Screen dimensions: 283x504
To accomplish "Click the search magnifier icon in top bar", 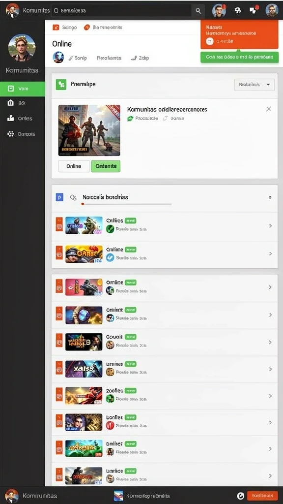I will tap(198, 11).
